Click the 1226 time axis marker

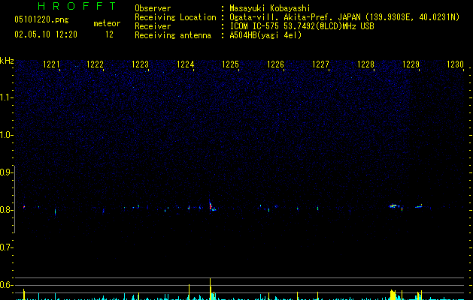coord(276,64)
